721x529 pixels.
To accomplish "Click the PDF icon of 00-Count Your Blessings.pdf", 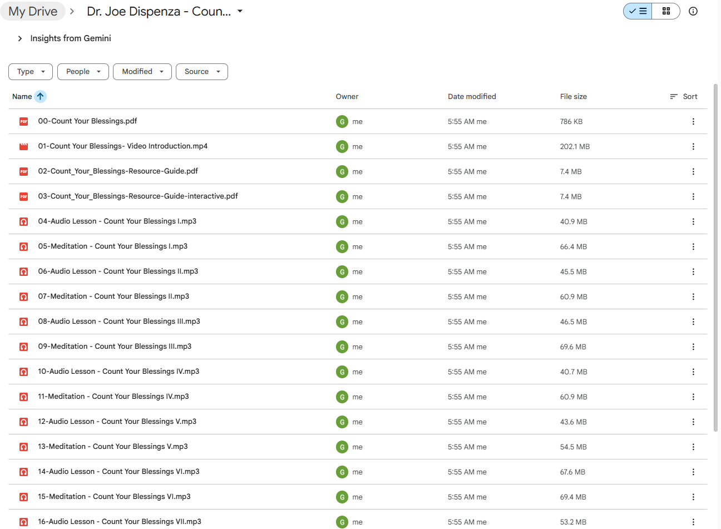I will coord(23,121).
